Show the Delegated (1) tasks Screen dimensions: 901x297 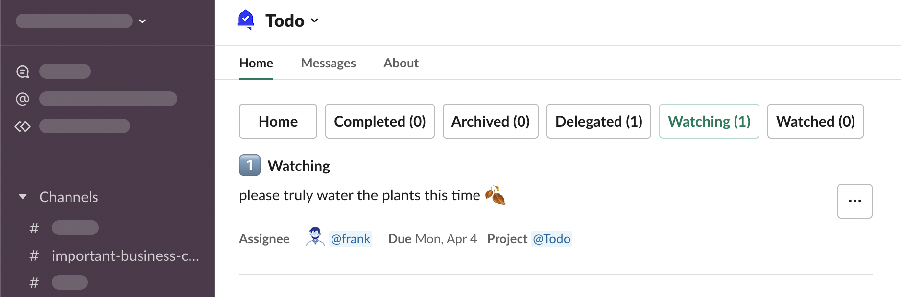598,121
